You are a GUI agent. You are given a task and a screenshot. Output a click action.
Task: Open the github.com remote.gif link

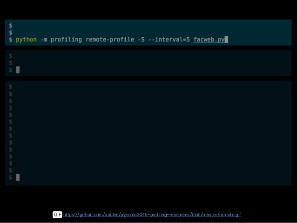click(x=152, y=215)
